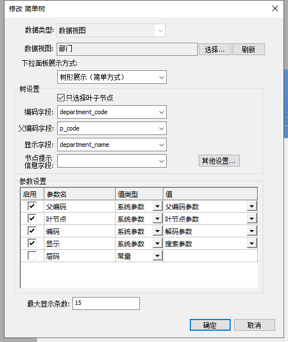Screen dimensions: 288x342
Task: Click the 数据视图 text field showing 部门
Action: [x=127, y=49]
